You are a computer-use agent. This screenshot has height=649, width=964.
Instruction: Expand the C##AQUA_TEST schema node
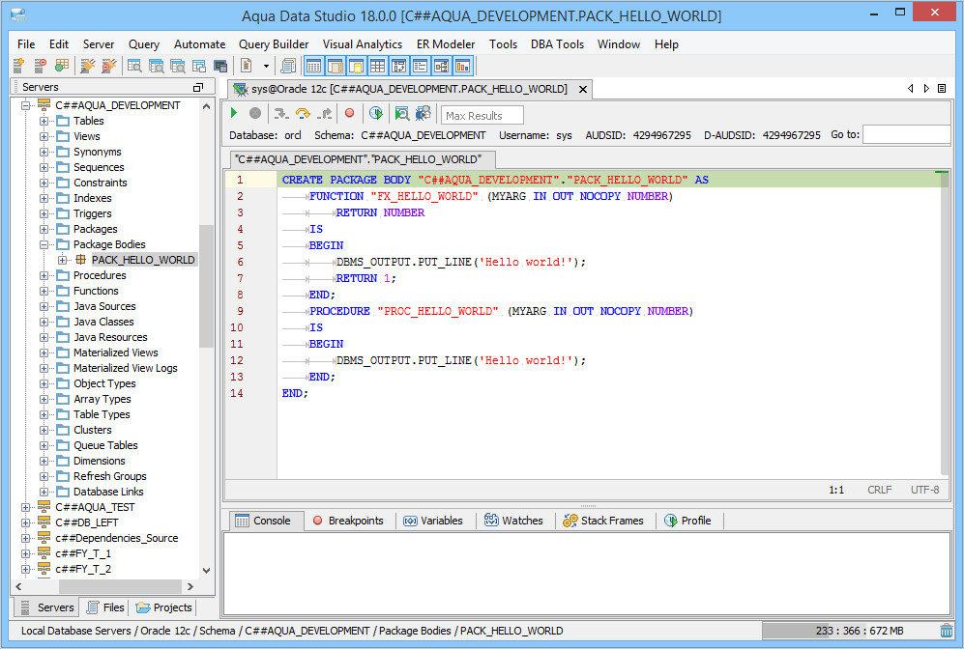[26, 507]
